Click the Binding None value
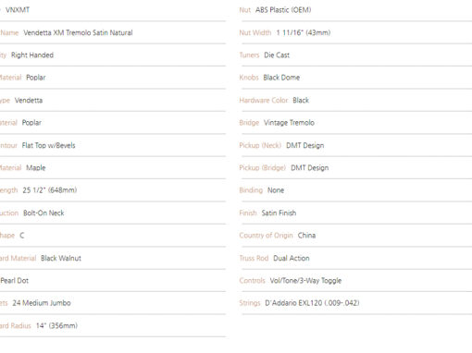 (276, 190)
